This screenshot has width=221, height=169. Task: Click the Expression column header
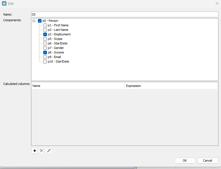click(171, 86)
